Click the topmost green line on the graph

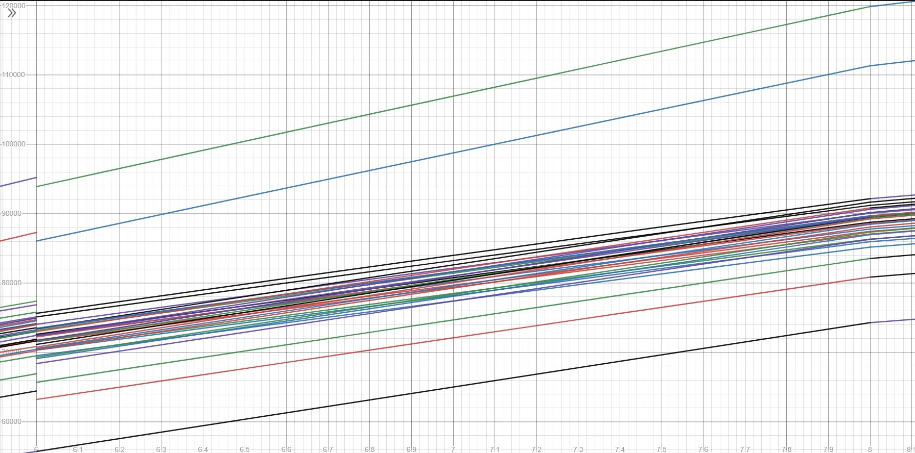tap(453, 96)
